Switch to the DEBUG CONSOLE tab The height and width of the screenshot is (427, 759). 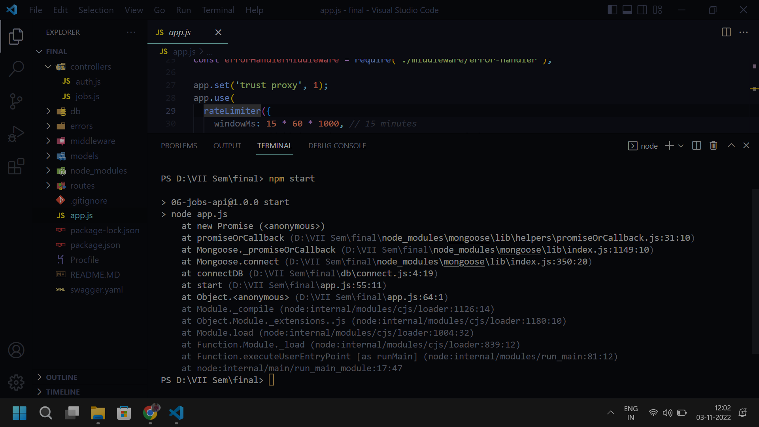(x=337, y=146)
